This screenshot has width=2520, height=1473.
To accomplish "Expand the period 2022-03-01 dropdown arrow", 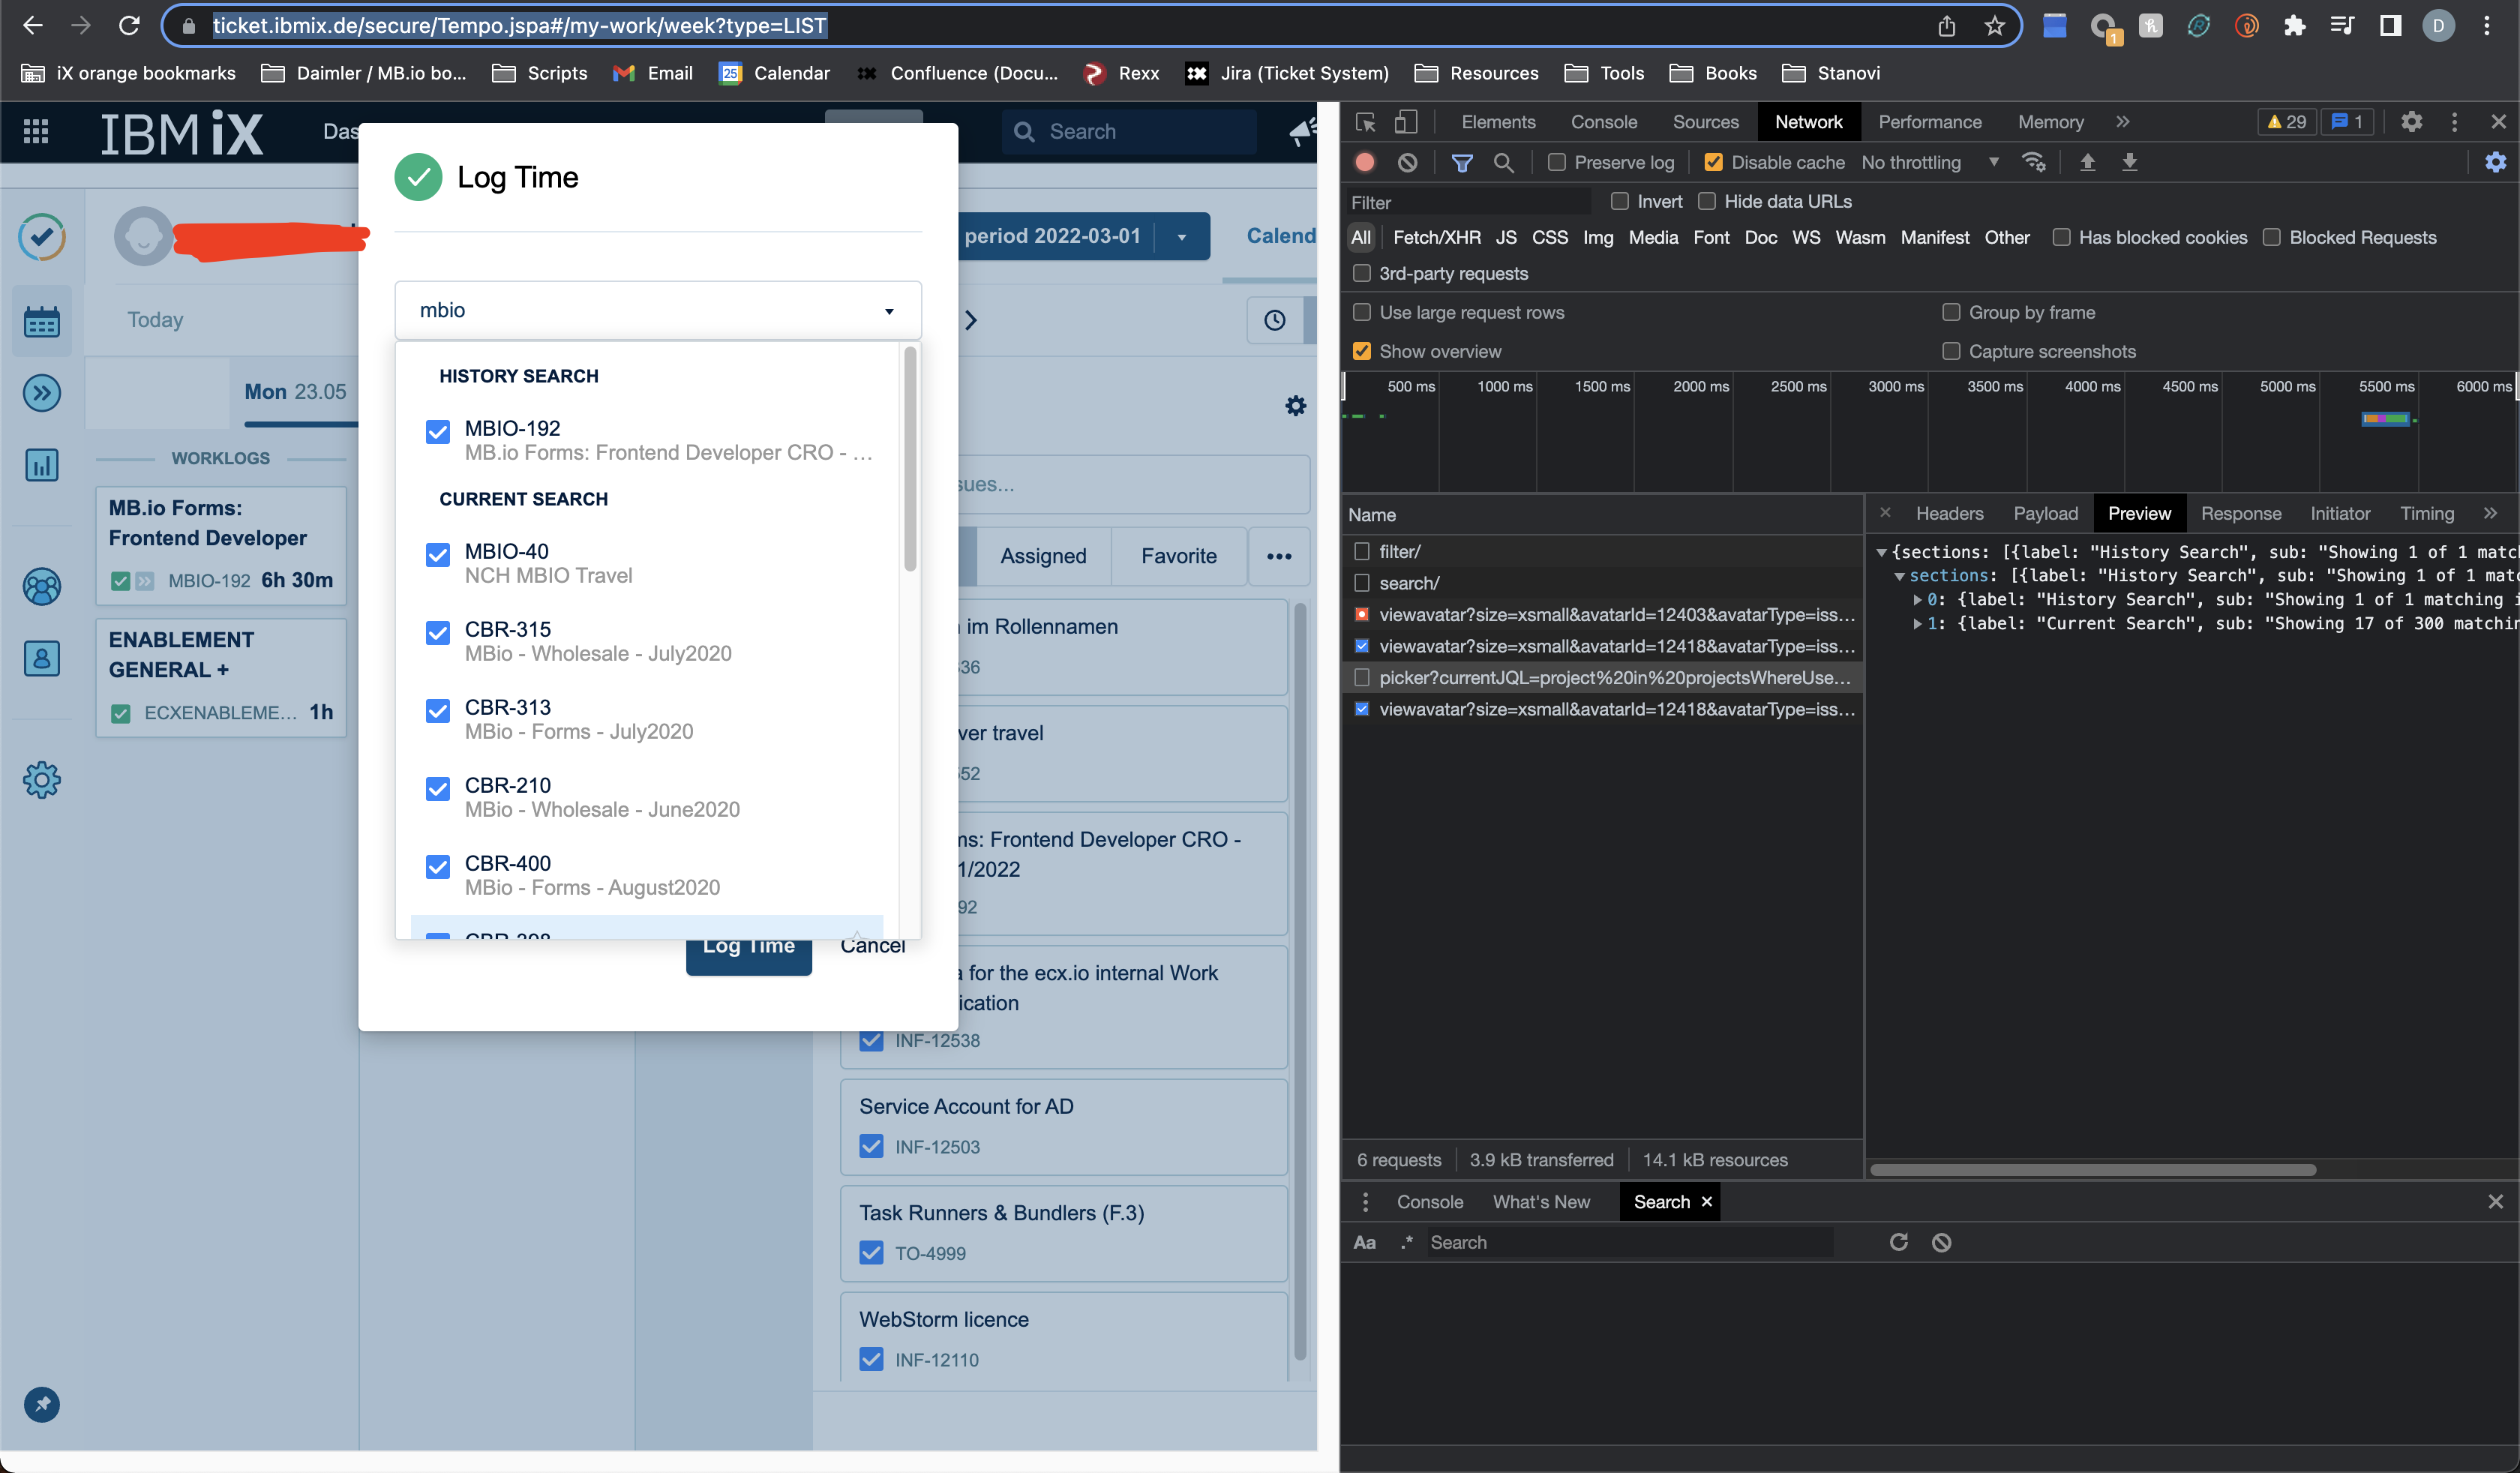I will [1181, 237].
